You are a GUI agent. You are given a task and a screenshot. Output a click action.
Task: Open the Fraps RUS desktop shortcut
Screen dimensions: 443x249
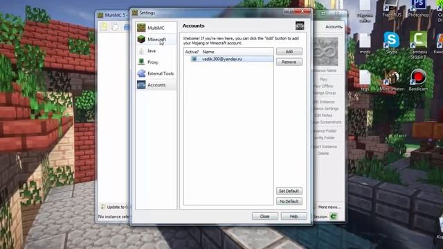(x=392, y=8)
